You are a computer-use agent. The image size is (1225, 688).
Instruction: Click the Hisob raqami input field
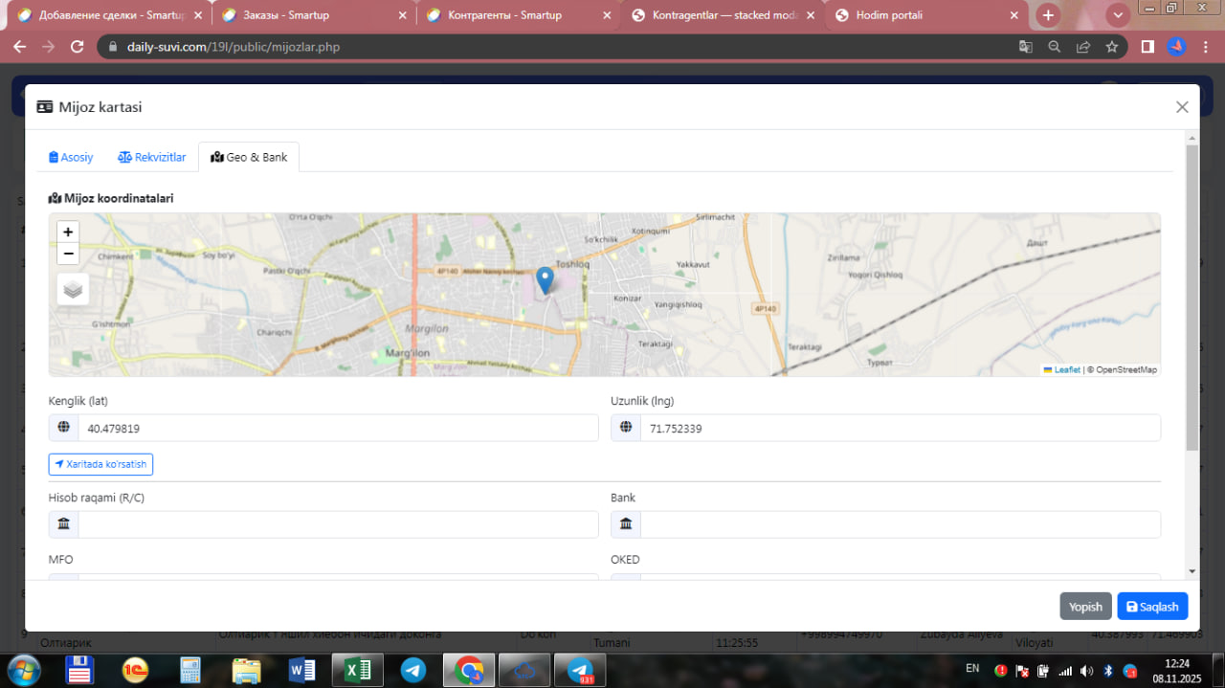click(x=337, y=524)
